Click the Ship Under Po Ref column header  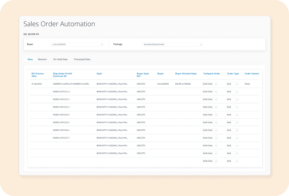point(62,75)
